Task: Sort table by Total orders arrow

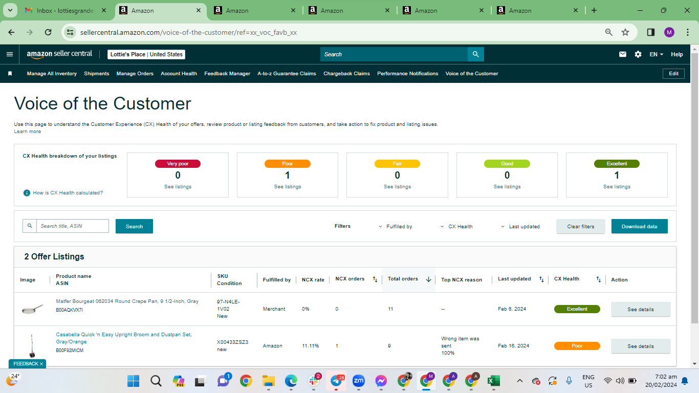Action: (428, 279)
